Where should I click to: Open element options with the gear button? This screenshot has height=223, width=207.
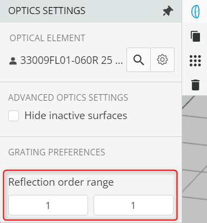pyautogui.click(x=162, y=60)
